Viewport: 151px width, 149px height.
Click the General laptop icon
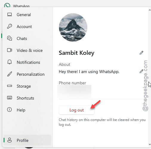pos(10,15)
